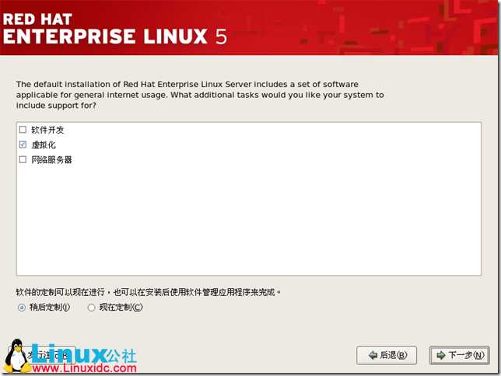Tick the 网络服务器 checkbox
Viewport: 501px width, 376px height.
tap(23, 159)
